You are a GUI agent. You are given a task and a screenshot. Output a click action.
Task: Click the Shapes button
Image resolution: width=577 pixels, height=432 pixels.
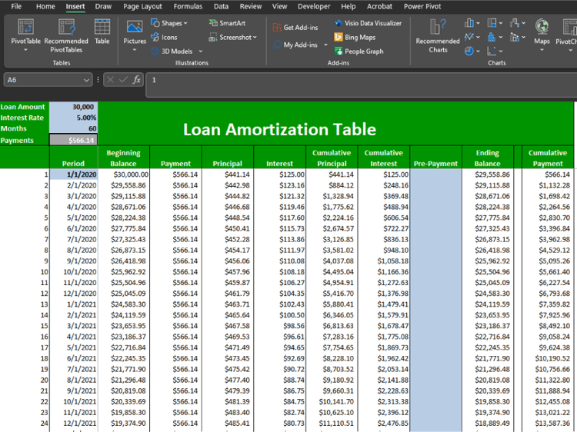point(169,23)
